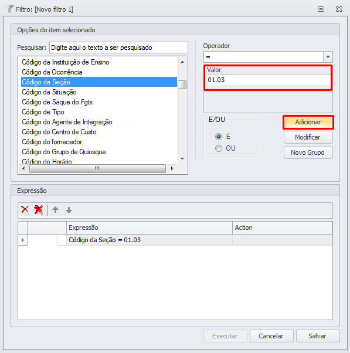
Task: Click the horizontal scrollbar thumb of list
Action: (97, 168)
